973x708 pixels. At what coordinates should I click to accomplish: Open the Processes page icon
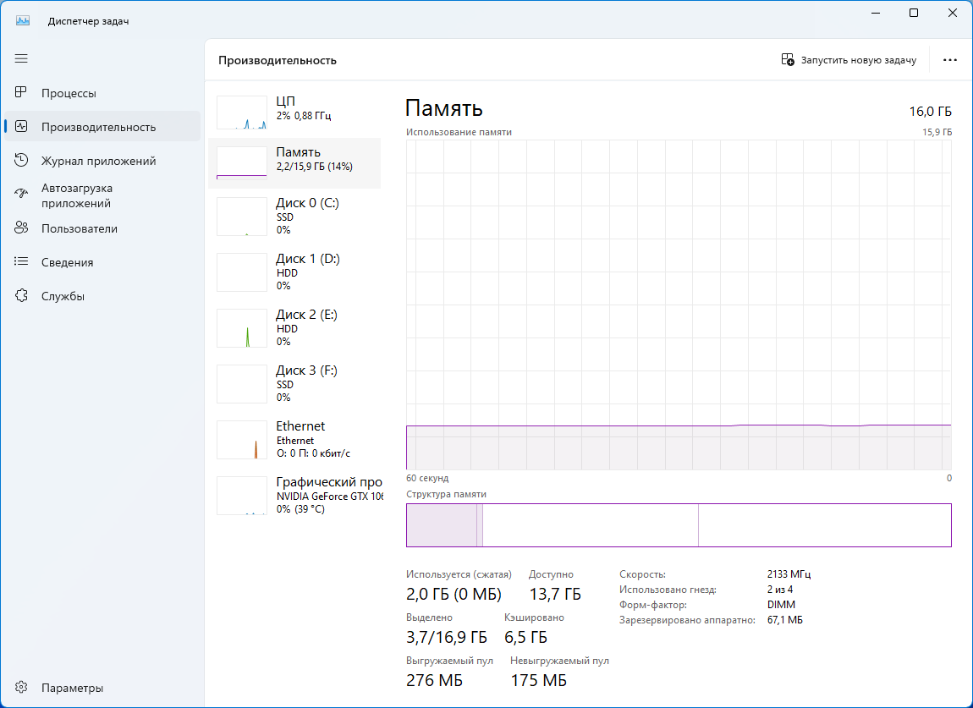click(x=22, y=93)
